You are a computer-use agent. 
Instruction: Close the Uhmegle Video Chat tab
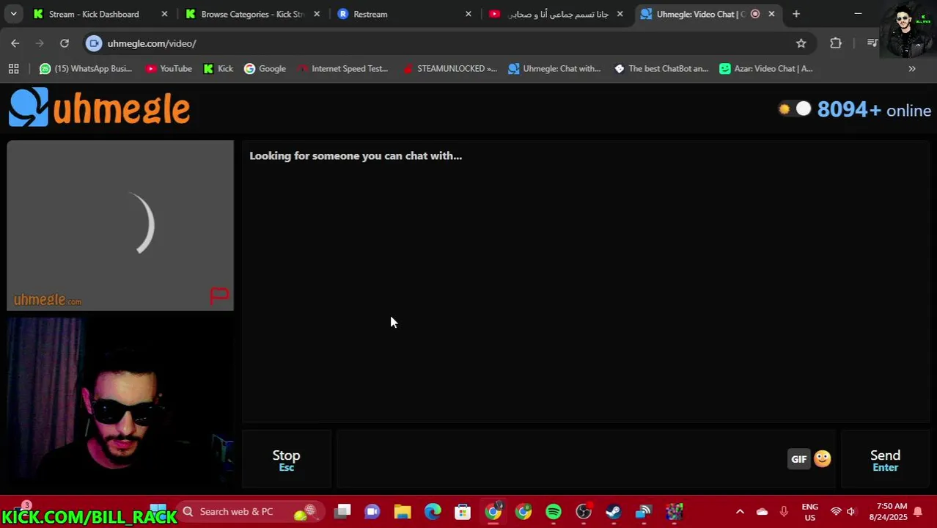(x=771, y=14)
